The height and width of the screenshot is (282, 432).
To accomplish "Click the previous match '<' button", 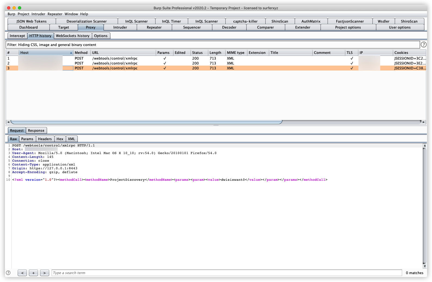I will point(22,273).
